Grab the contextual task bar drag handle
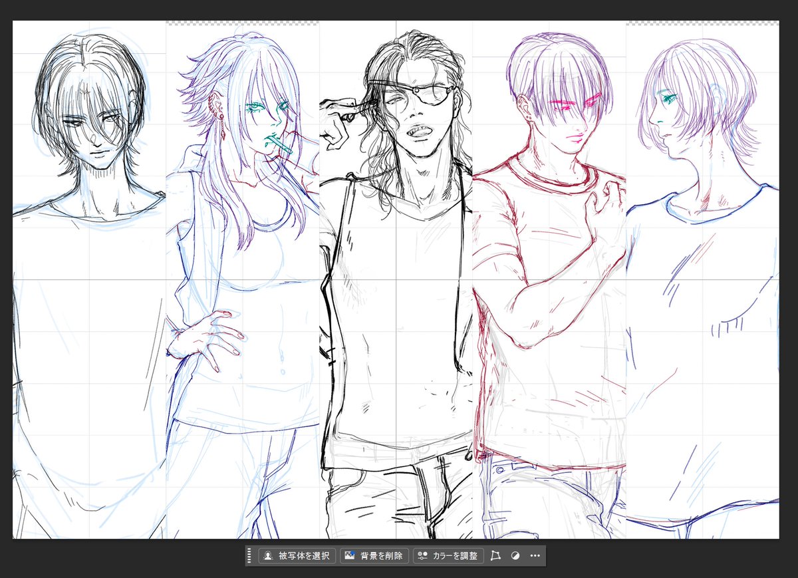 (x=250, y=555)
